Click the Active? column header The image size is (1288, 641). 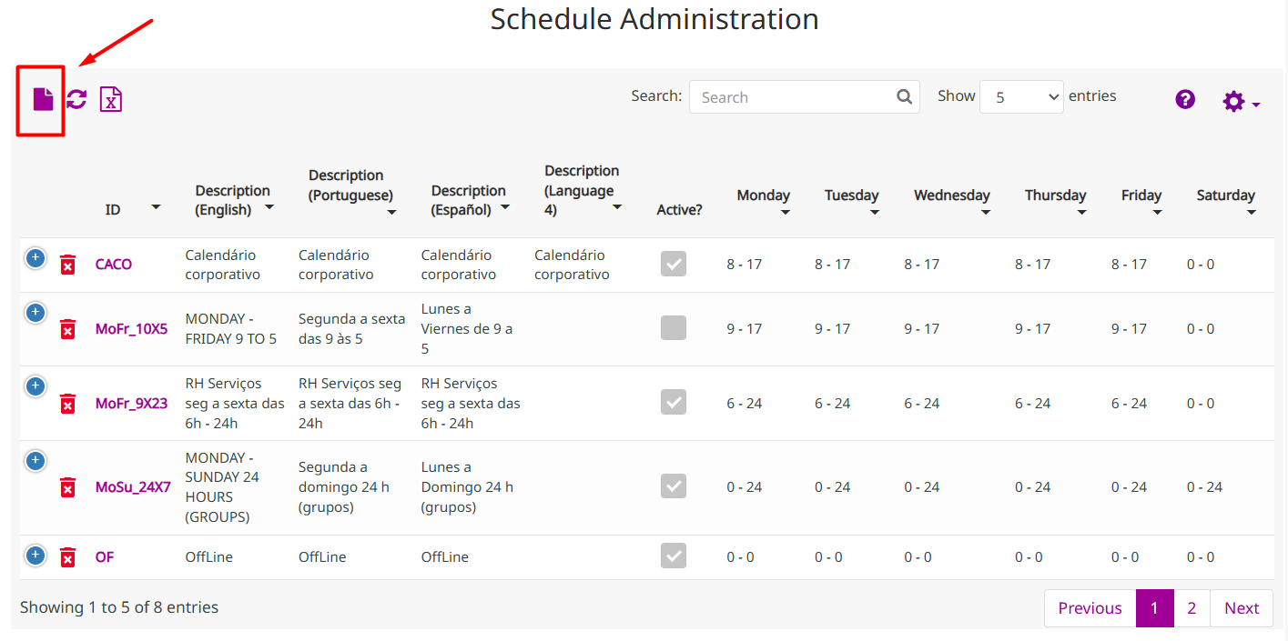(x=680, y=210)
